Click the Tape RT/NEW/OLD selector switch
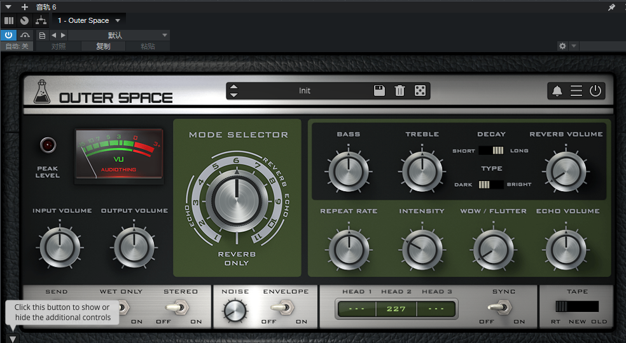626x343 pixels. [x=577, y=306]
